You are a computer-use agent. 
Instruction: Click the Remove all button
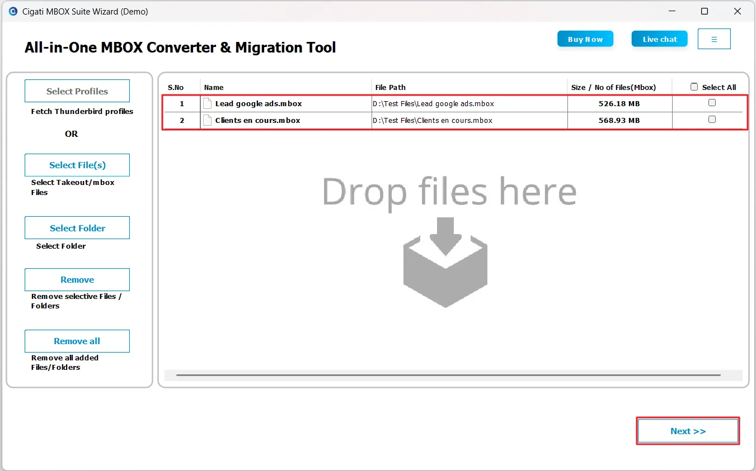pyautogui.click(x=77, y=341)
